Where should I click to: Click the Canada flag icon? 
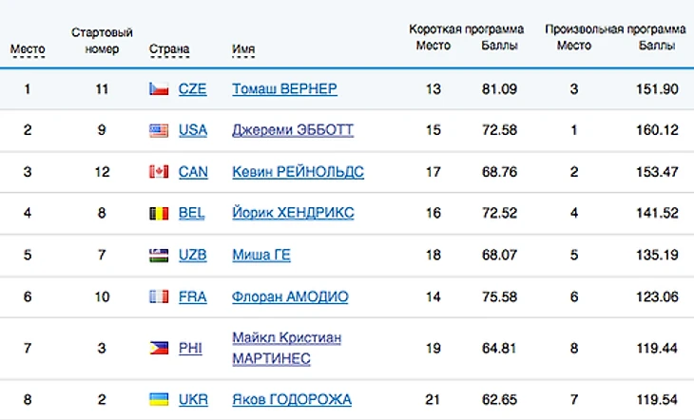(159, 172)
